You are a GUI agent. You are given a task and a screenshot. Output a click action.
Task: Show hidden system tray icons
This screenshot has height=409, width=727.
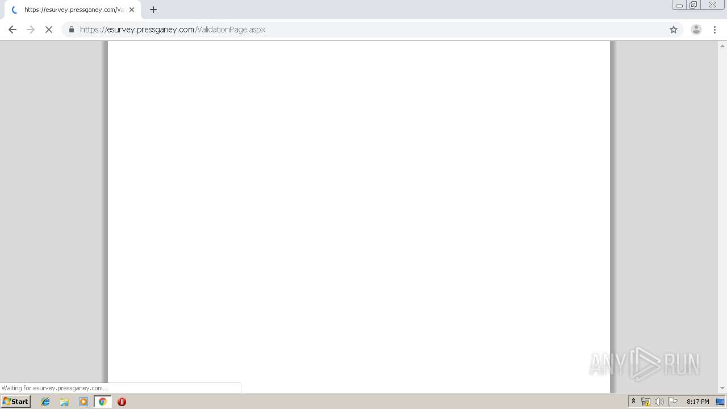tap(633, 402)
